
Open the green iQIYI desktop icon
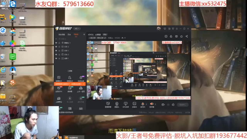(13, 58)
